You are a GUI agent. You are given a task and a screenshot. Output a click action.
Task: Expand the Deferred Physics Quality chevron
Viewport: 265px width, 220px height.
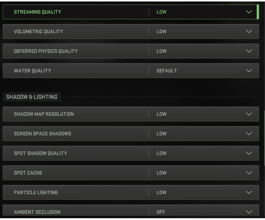tap(249, 51)
